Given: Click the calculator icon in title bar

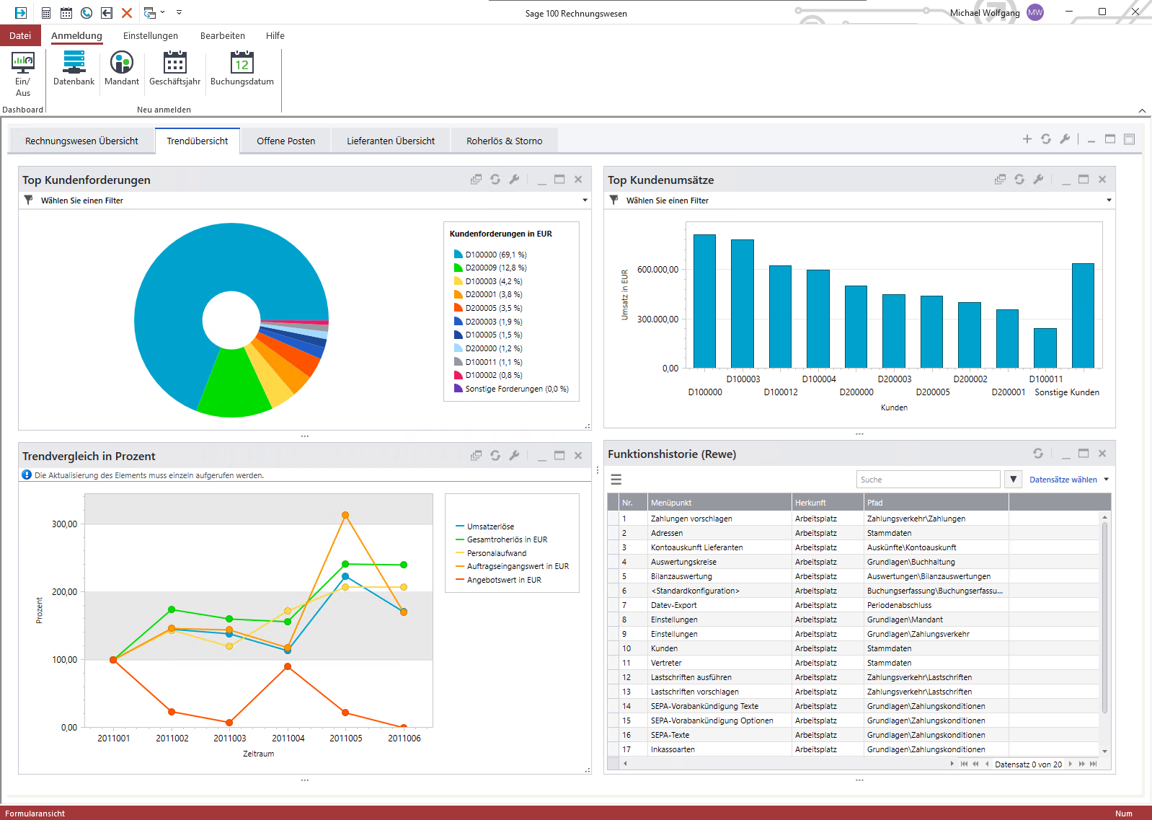Looking at the screenshot, I should (x=45, y=13).
